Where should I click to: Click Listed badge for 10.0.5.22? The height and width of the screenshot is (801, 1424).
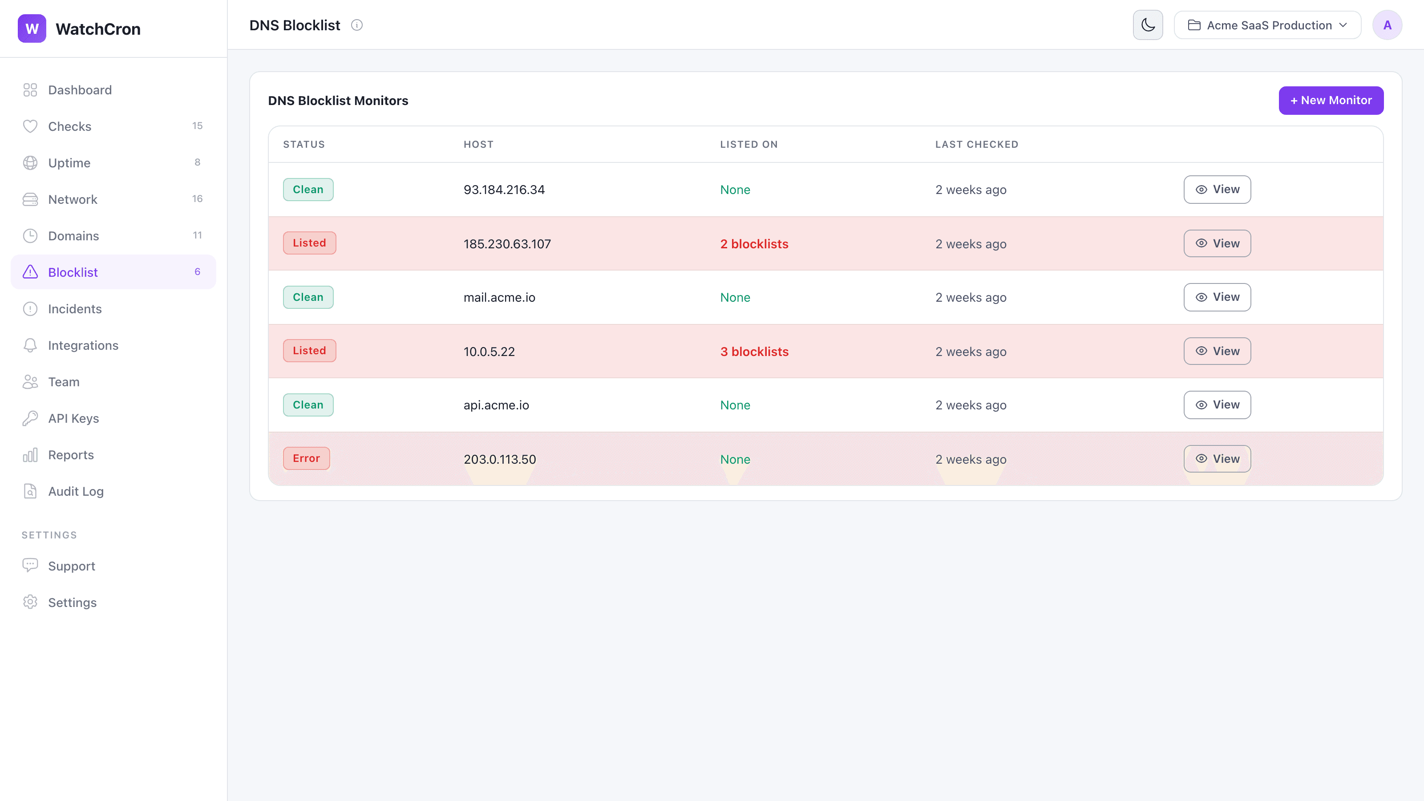[x=309, y=351]
